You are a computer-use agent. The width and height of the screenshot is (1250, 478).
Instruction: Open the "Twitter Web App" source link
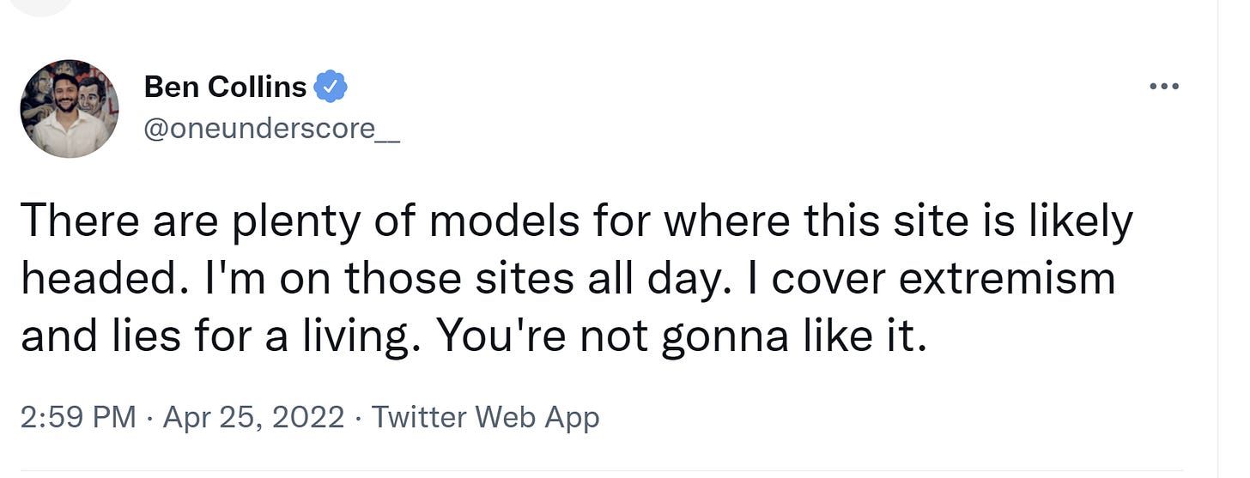(x=485, y=418)
